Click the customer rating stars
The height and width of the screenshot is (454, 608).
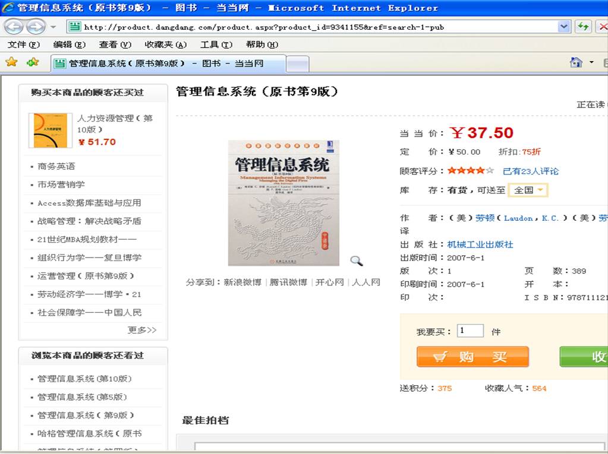coord(471,170)
